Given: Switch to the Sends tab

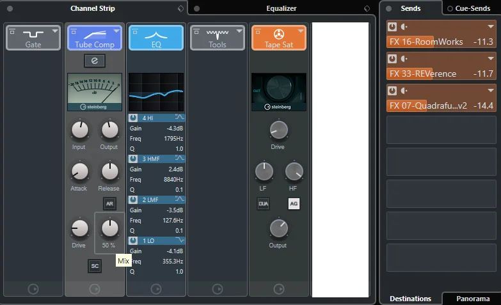Looking at the screenshot, I should coord(411,8).
